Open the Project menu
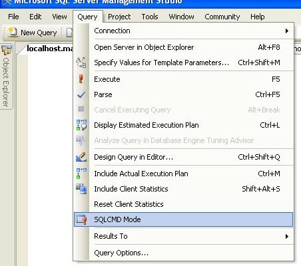 pyautogui.click(x=119, y=17)
